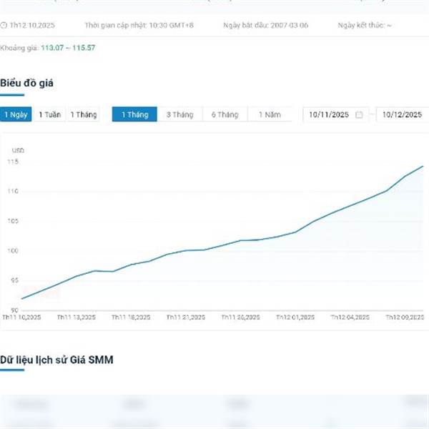429x429 pixels.
Task: Click the calendar icon in start date field
Action: [x=359, y=114]
